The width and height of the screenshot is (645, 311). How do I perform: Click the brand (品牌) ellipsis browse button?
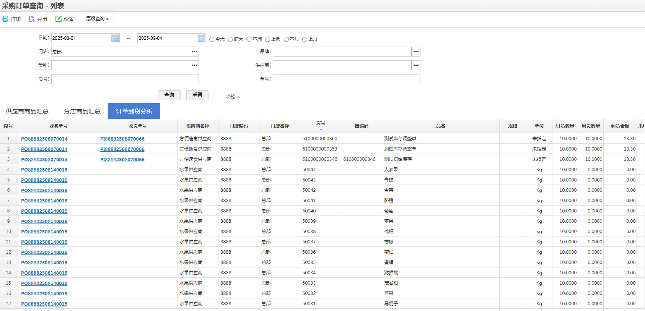coord(416,52)
